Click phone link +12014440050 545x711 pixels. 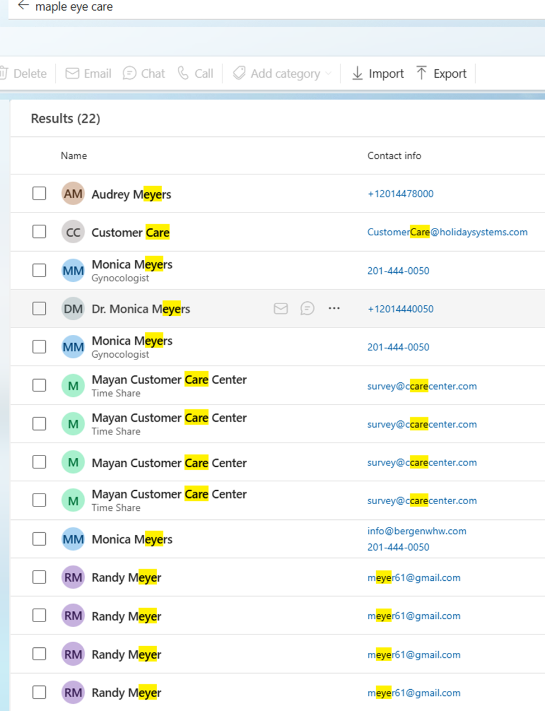(x=400, y=309)
